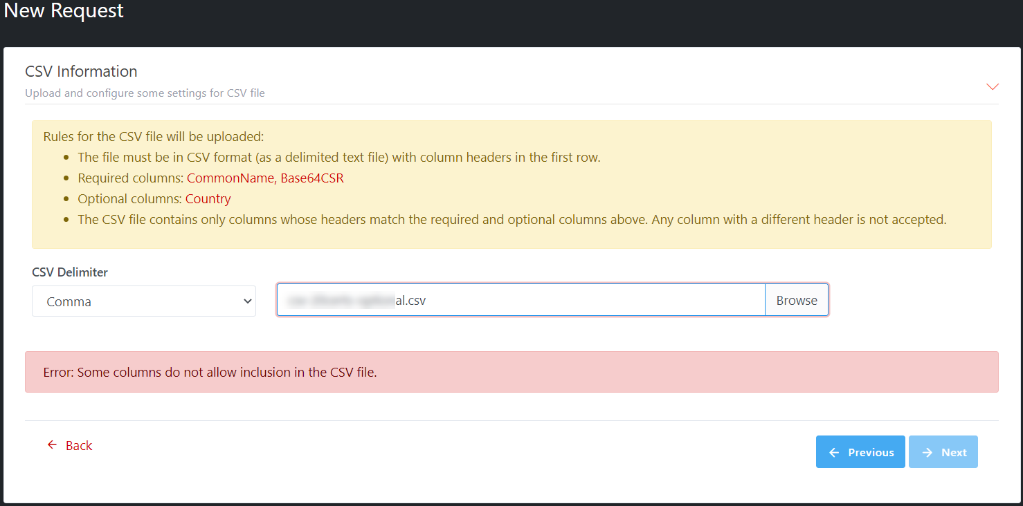Click the left arrow icon on Previous button
The height and width of the screenshot is (506, 1023).
(x=834, y=452)
